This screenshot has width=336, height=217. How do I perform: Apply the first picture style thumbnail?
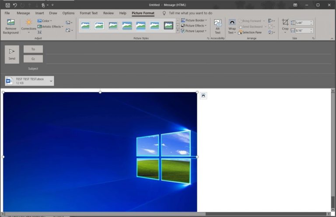pyautogui.click(x=85, y=26)
